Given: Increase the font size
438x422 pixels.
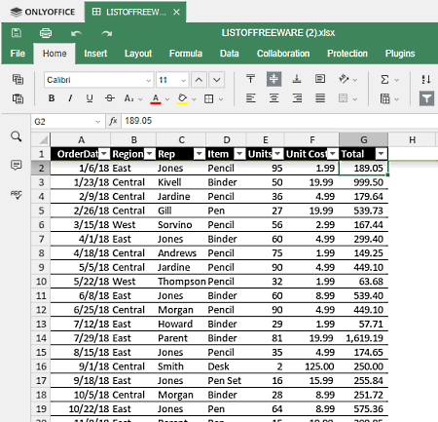Looking at the screenshot, I should coord(199,80).
